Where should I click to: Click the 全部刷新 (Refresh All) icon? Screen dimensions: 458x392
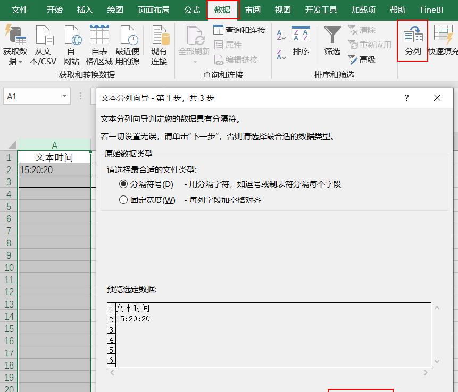pyautogui.click(x=195, y=35)
